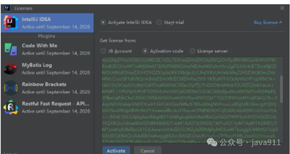Screen dimensions: 290x154
Task: Click the WeChat logo in the watermark
Action: (212, 142)
